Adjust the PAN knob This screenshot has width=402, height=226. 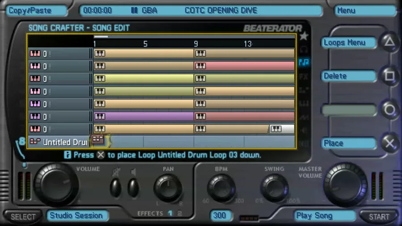[168, 188]
